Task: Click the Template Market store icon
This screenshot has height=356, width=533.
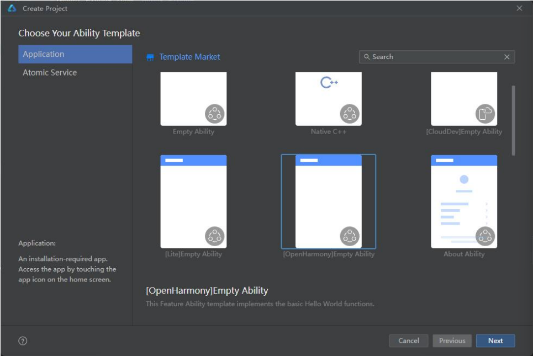Action: (x=150, y=57)
